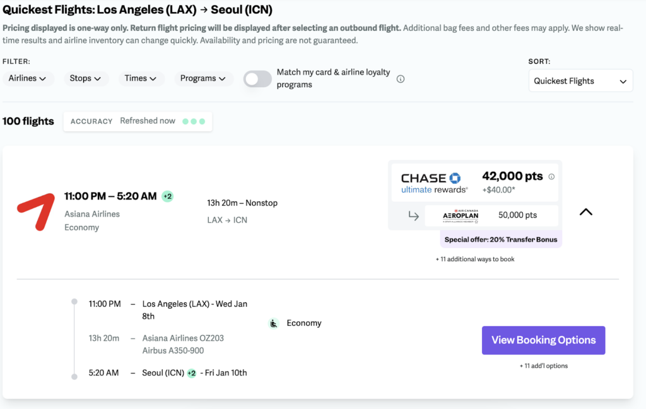Screen dimensions: 646x409
Task: Click 'Asiana Airlines OZ203' flight number
Action: pyautogui.click(x=183, y=338)
